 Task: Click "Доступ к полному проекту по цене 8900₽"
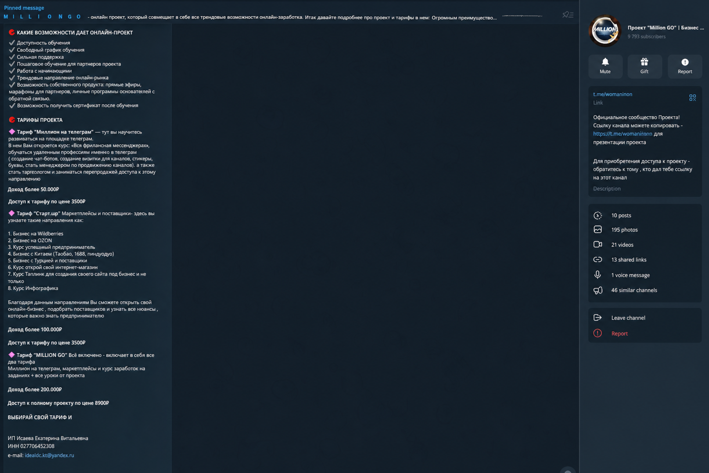tap(59, 403)
